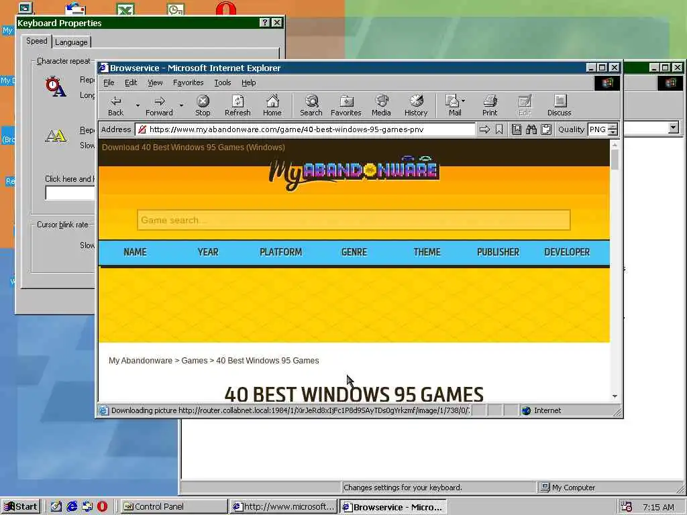The height and width of the screenshot is (515, 687).
Task: Focus the Game search field
Action: click(x=354, y=220)
